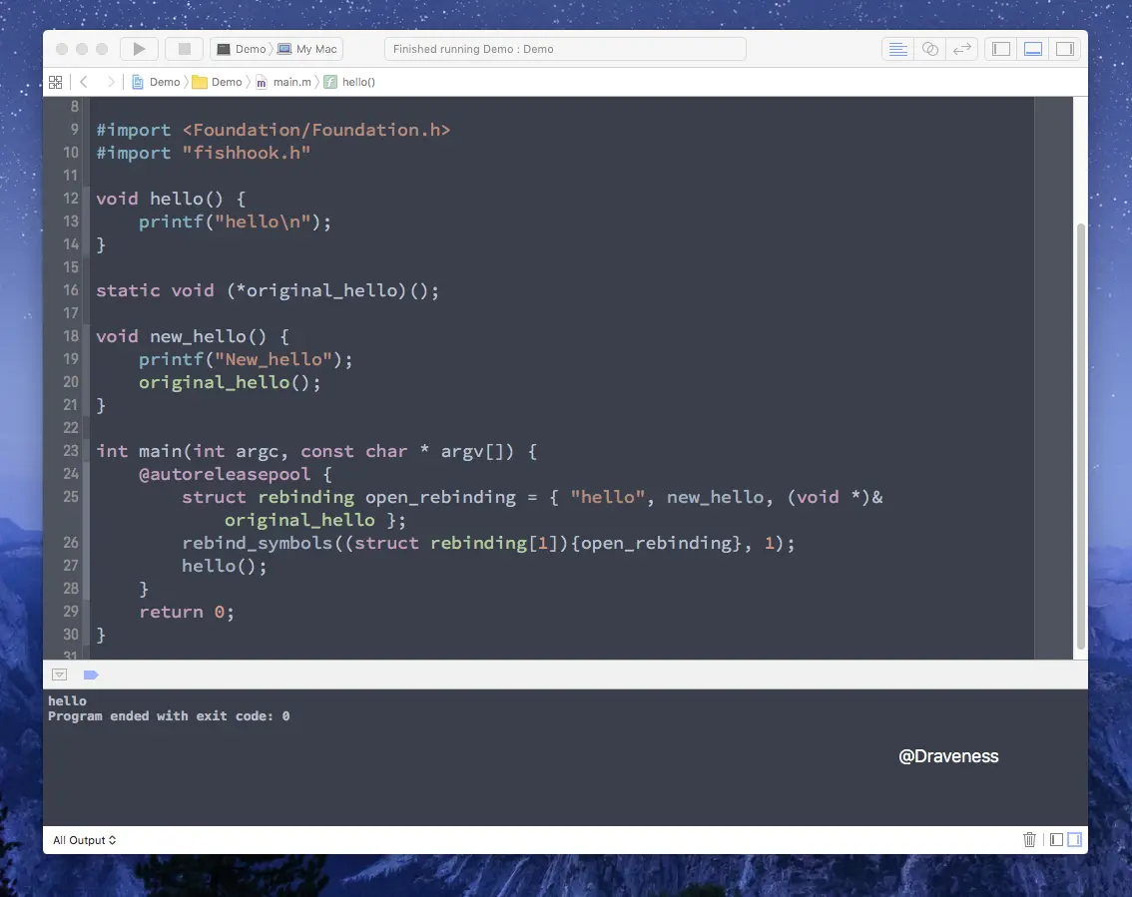Show the Assistant editor
Screen dimensions: 1132x897
(930, 49)
